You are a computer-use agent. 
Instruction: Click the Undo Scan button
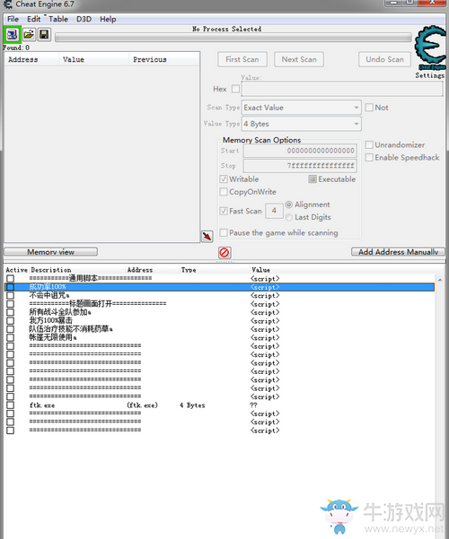(x=384, y=59)
